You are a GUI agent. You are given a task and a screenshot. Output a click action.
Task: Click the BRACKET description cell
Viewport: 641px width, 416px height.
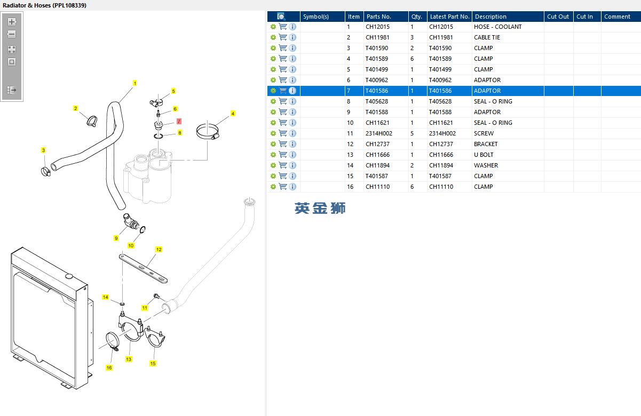pyautogui.click(x=508, y=144)
